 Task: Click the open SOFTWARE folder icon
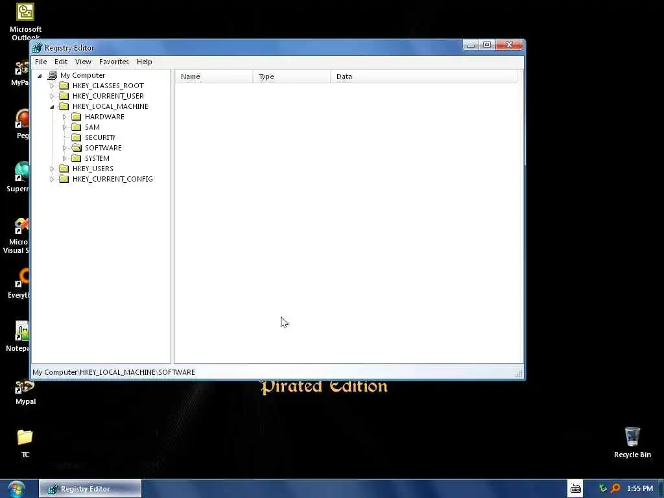pos(77,148)
